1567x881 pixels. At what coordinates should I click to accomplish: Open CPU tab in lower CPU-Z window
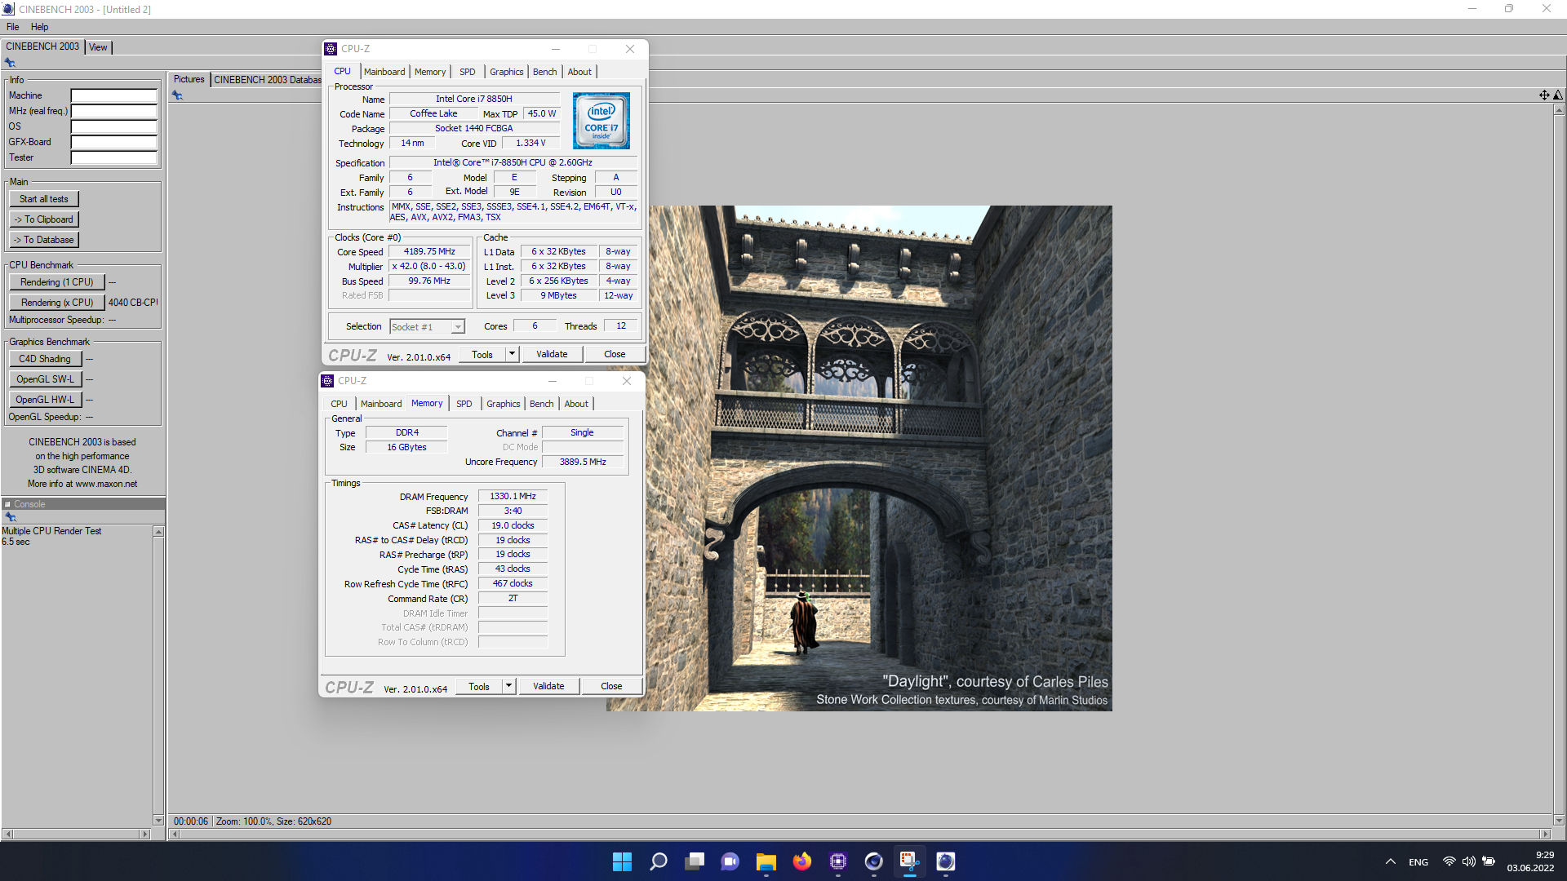pyautogui.click(x=339, y=404)
